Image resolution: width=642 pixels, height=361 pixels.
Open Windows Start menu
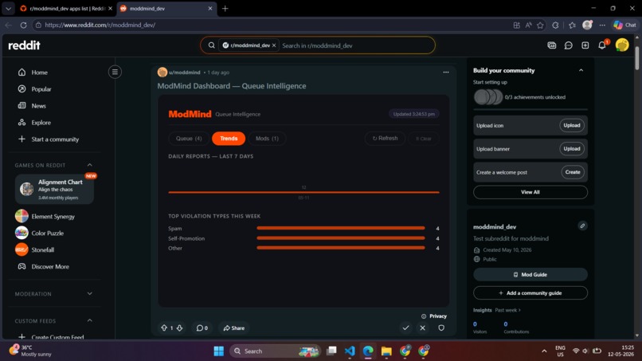click(218, 351)
